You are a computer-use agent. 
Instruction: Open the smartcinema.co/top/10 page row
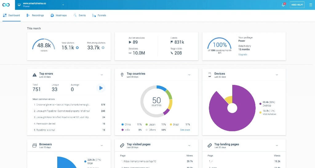[x=156, y=161]
